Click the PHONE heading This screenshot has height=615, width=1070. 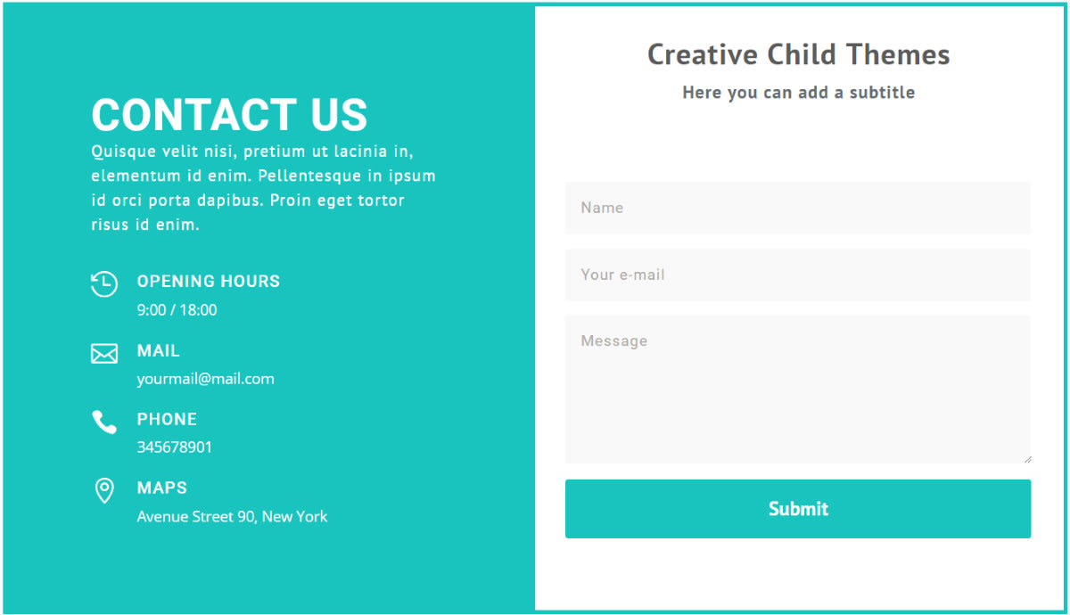pyautogui.click(x=167, y=419)
